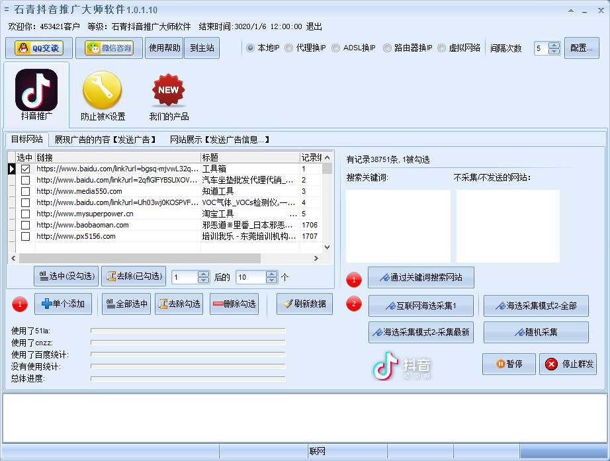Click 去除勾选 uncheck button
This screenshot has height=461, width=610.
pyautogui.click(x=179, y=304)
